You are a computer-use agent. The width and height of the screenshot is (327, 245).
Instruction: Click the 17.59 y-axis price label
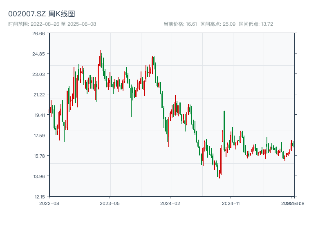tap(39, 136)
